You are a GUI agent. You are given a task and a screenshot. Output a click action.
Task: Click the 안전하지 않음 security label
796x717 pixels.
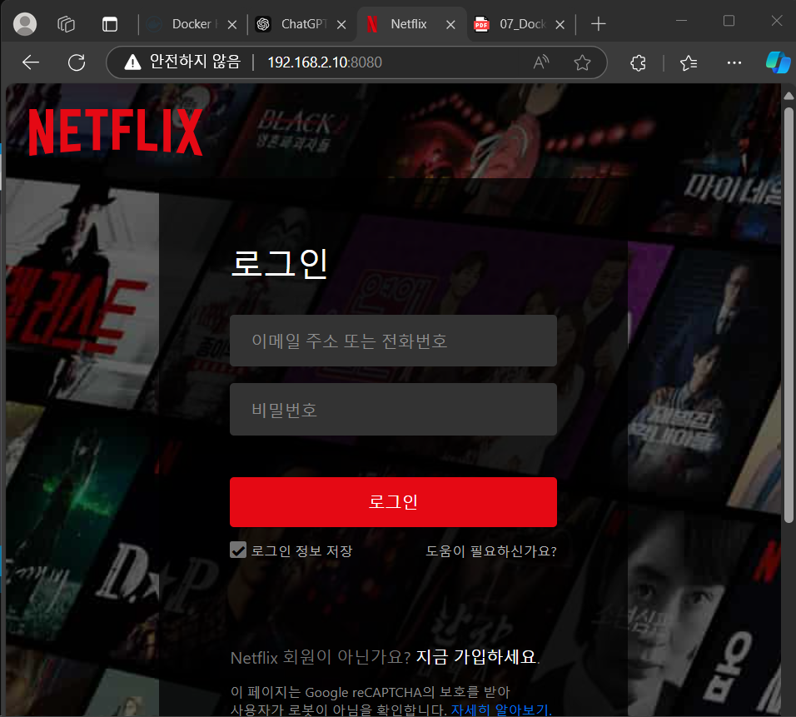point(195,62)
